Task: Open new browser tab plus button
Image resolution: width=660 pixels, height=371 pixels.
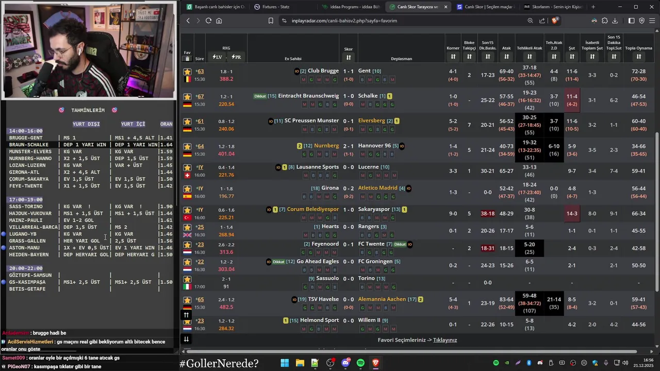Action: (x=593, y=7)
